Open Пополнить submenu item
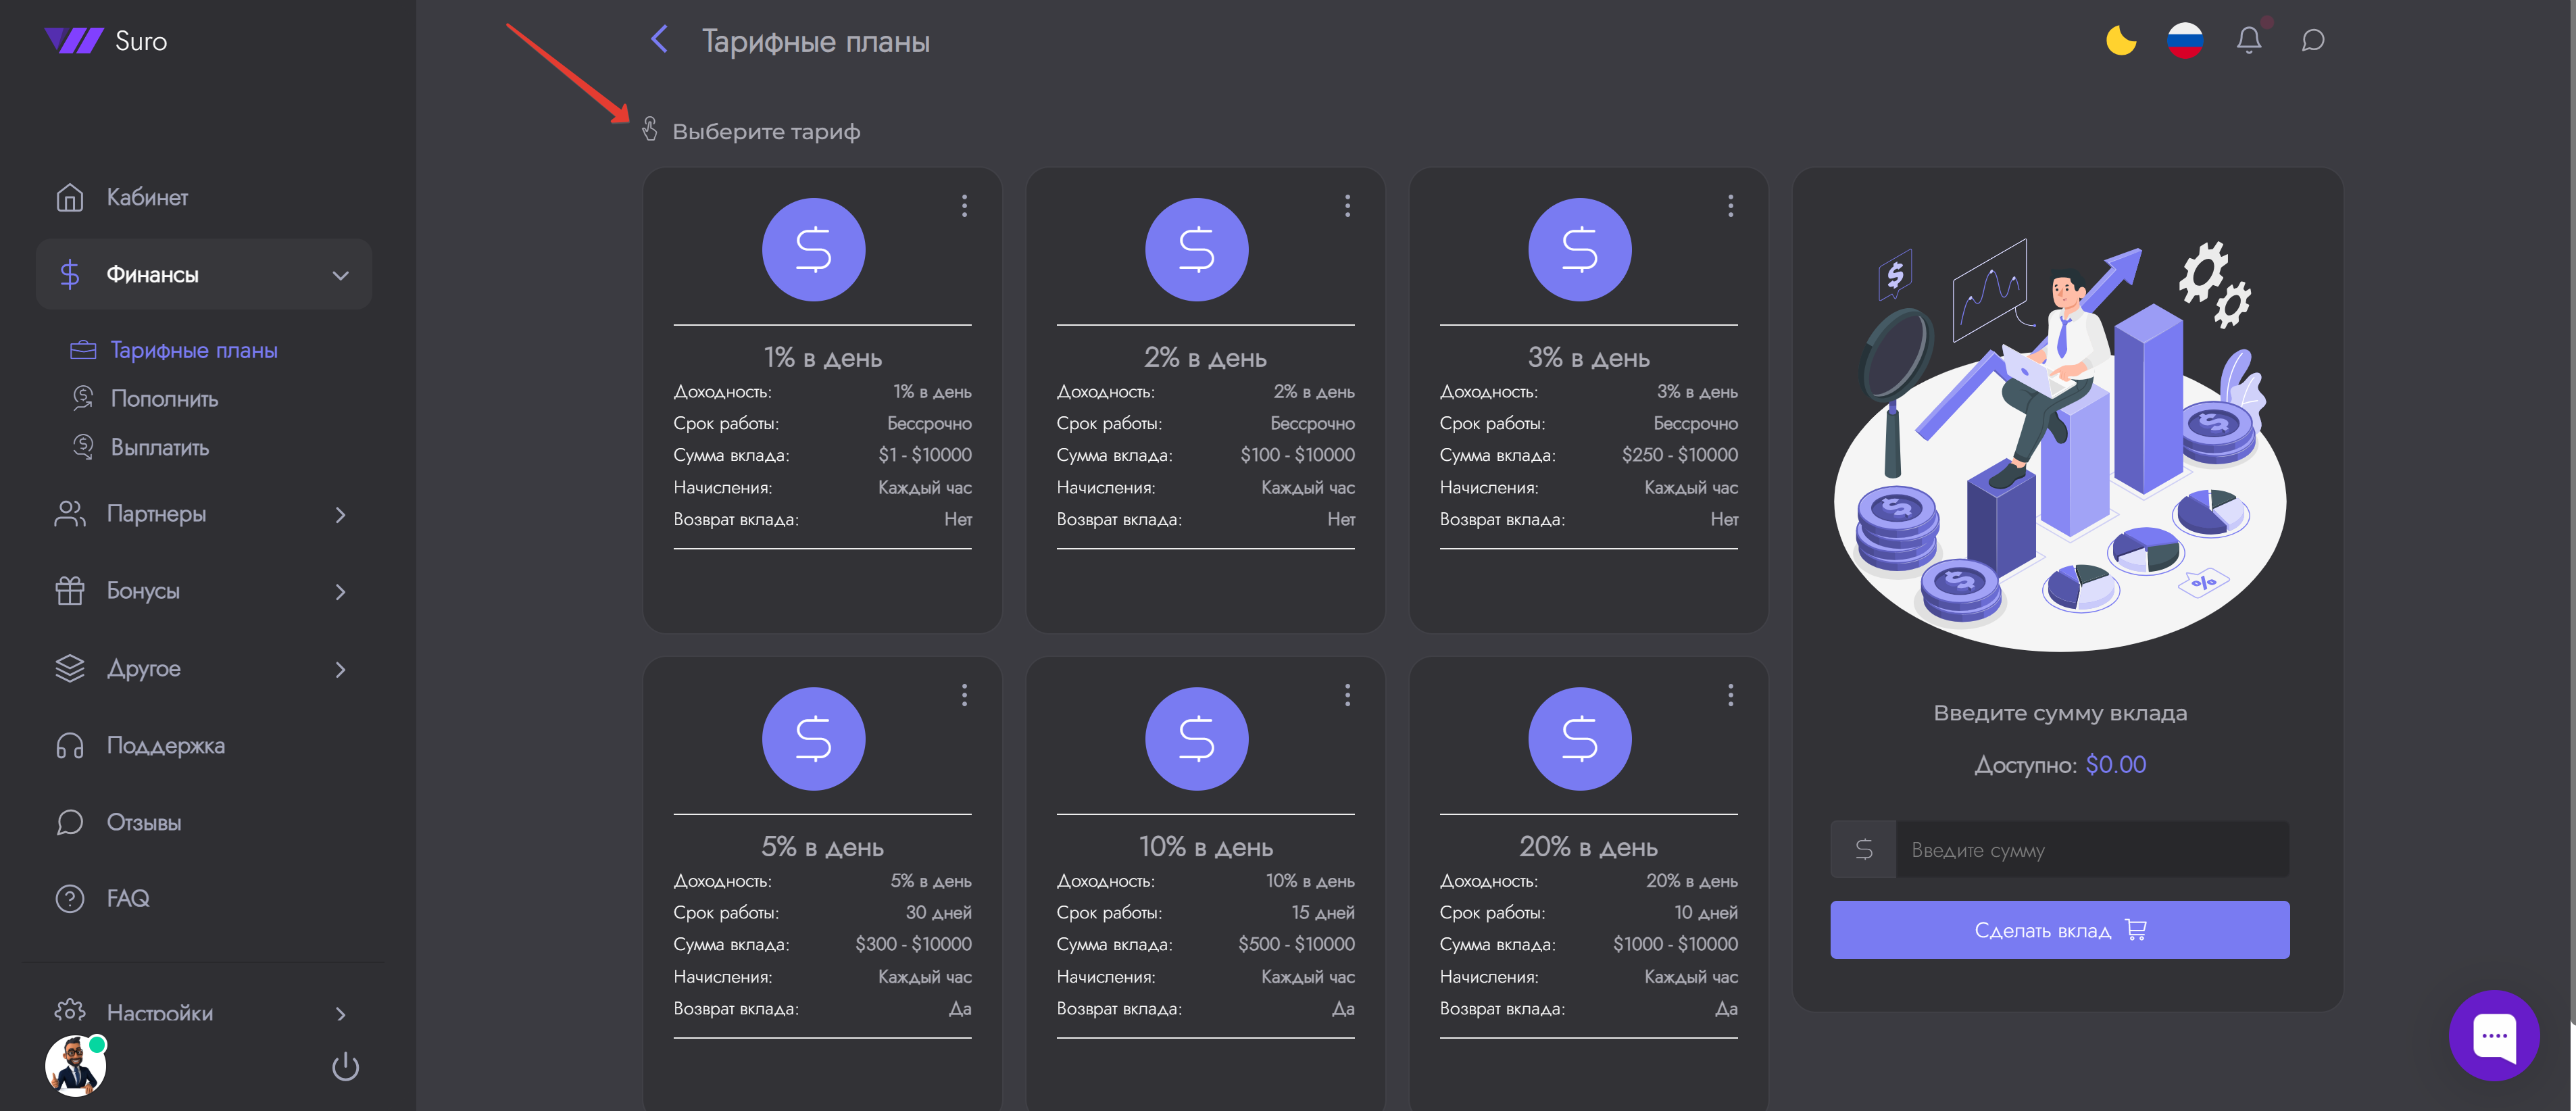 [x=164, y=399]
